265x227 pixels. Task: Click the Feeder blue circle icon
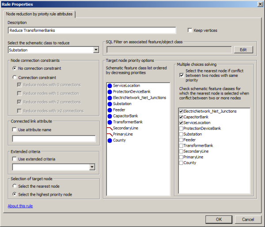[110, 110]
